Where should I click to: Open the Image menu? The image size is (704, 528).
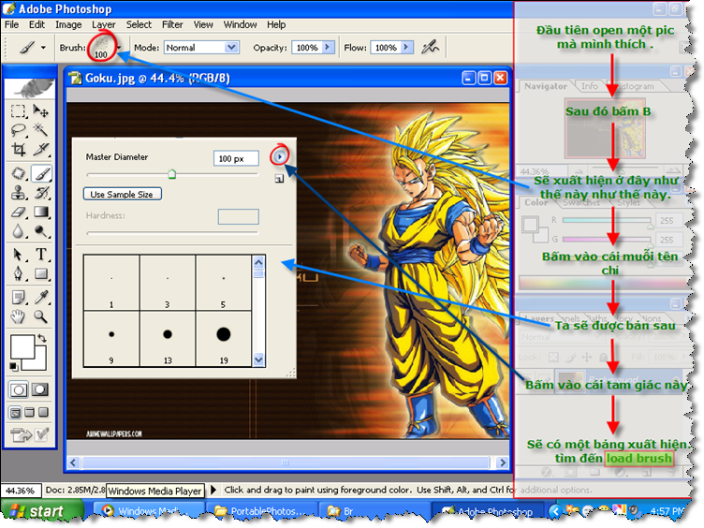68,24
